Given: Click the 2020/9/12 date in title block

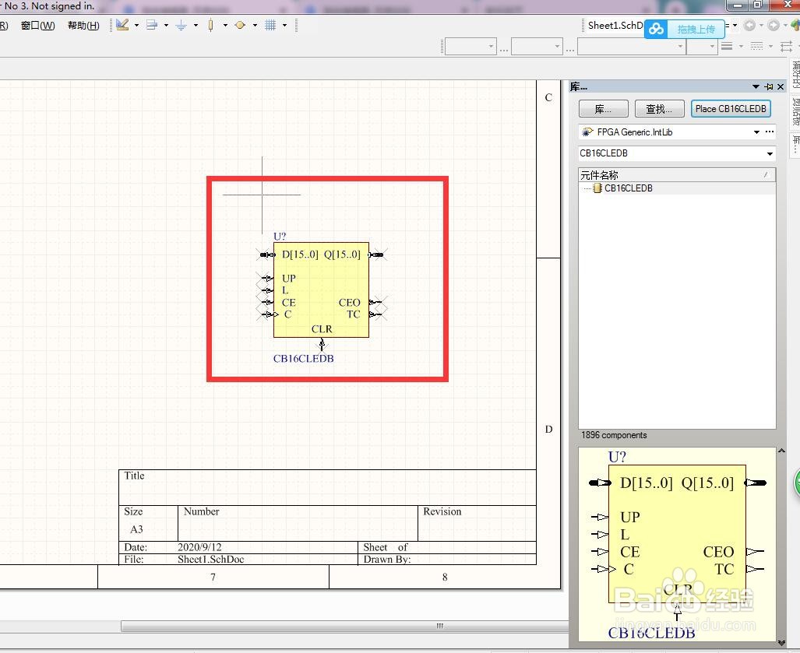Looking at the screenshot, I should pyautogui.click(x=199, y=547).
